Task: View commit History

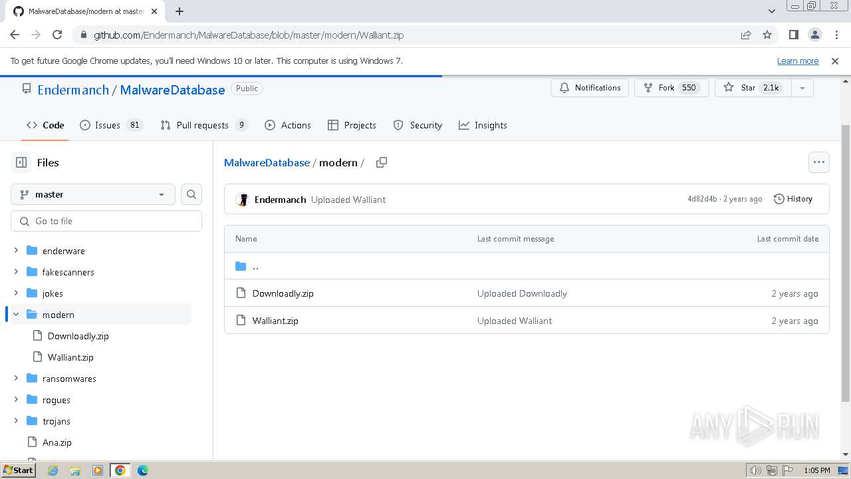Action: tap(793, 199)
